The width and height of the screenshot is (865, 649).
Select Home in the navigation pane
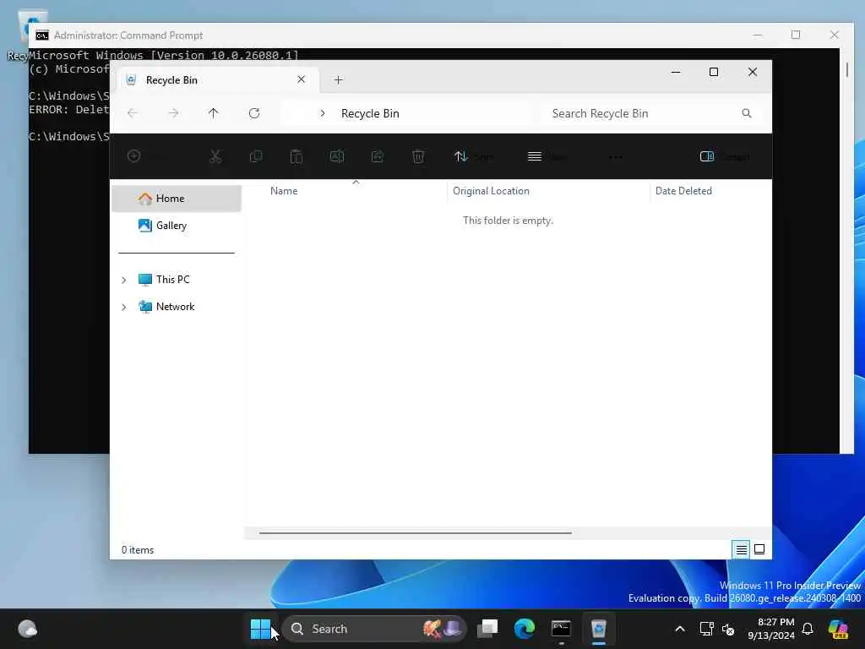(177, 199)
